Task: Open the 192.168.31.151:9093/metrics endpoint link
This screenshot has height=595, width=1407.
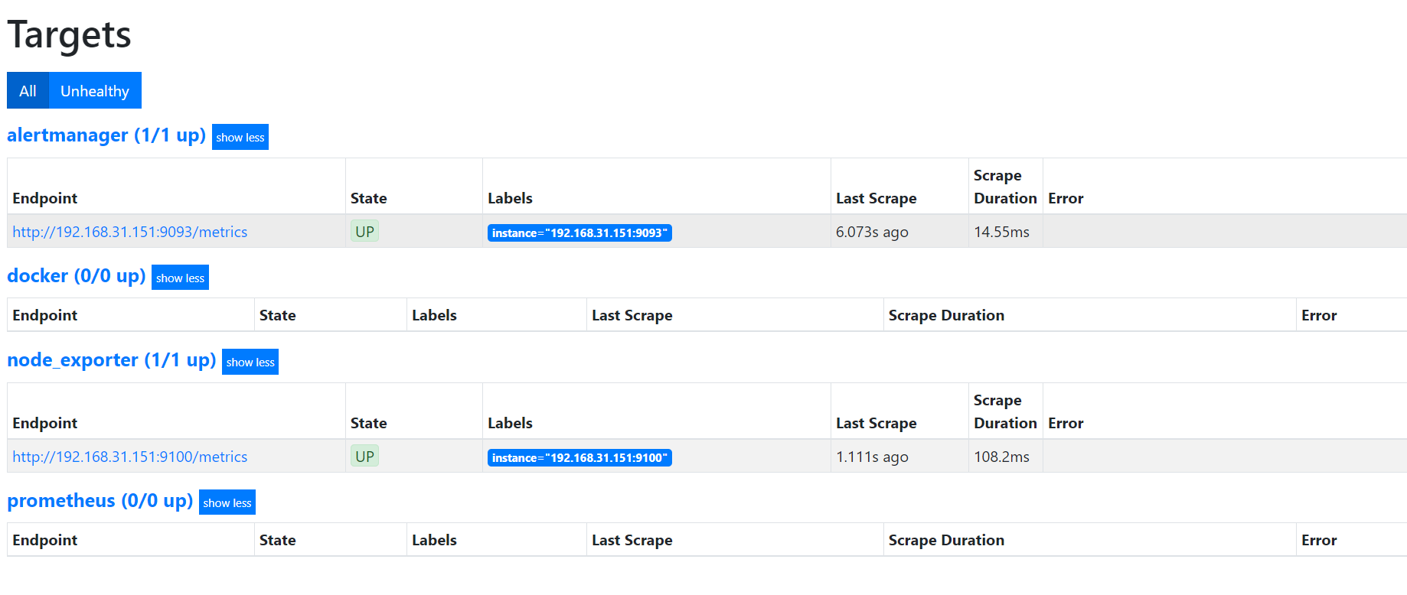Action: tap(130, 232)
